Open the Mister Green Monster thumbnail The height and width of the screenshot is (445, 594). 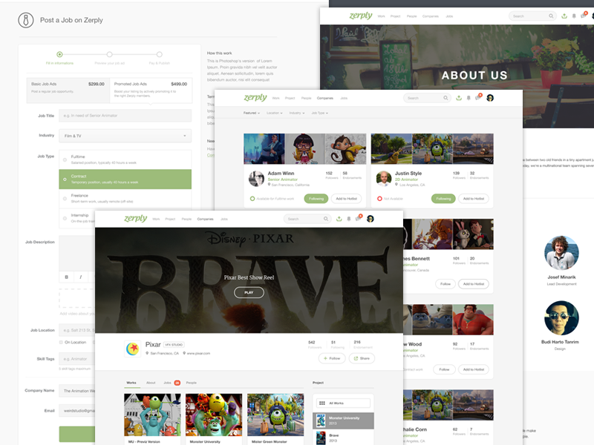(x=275, y=415)
